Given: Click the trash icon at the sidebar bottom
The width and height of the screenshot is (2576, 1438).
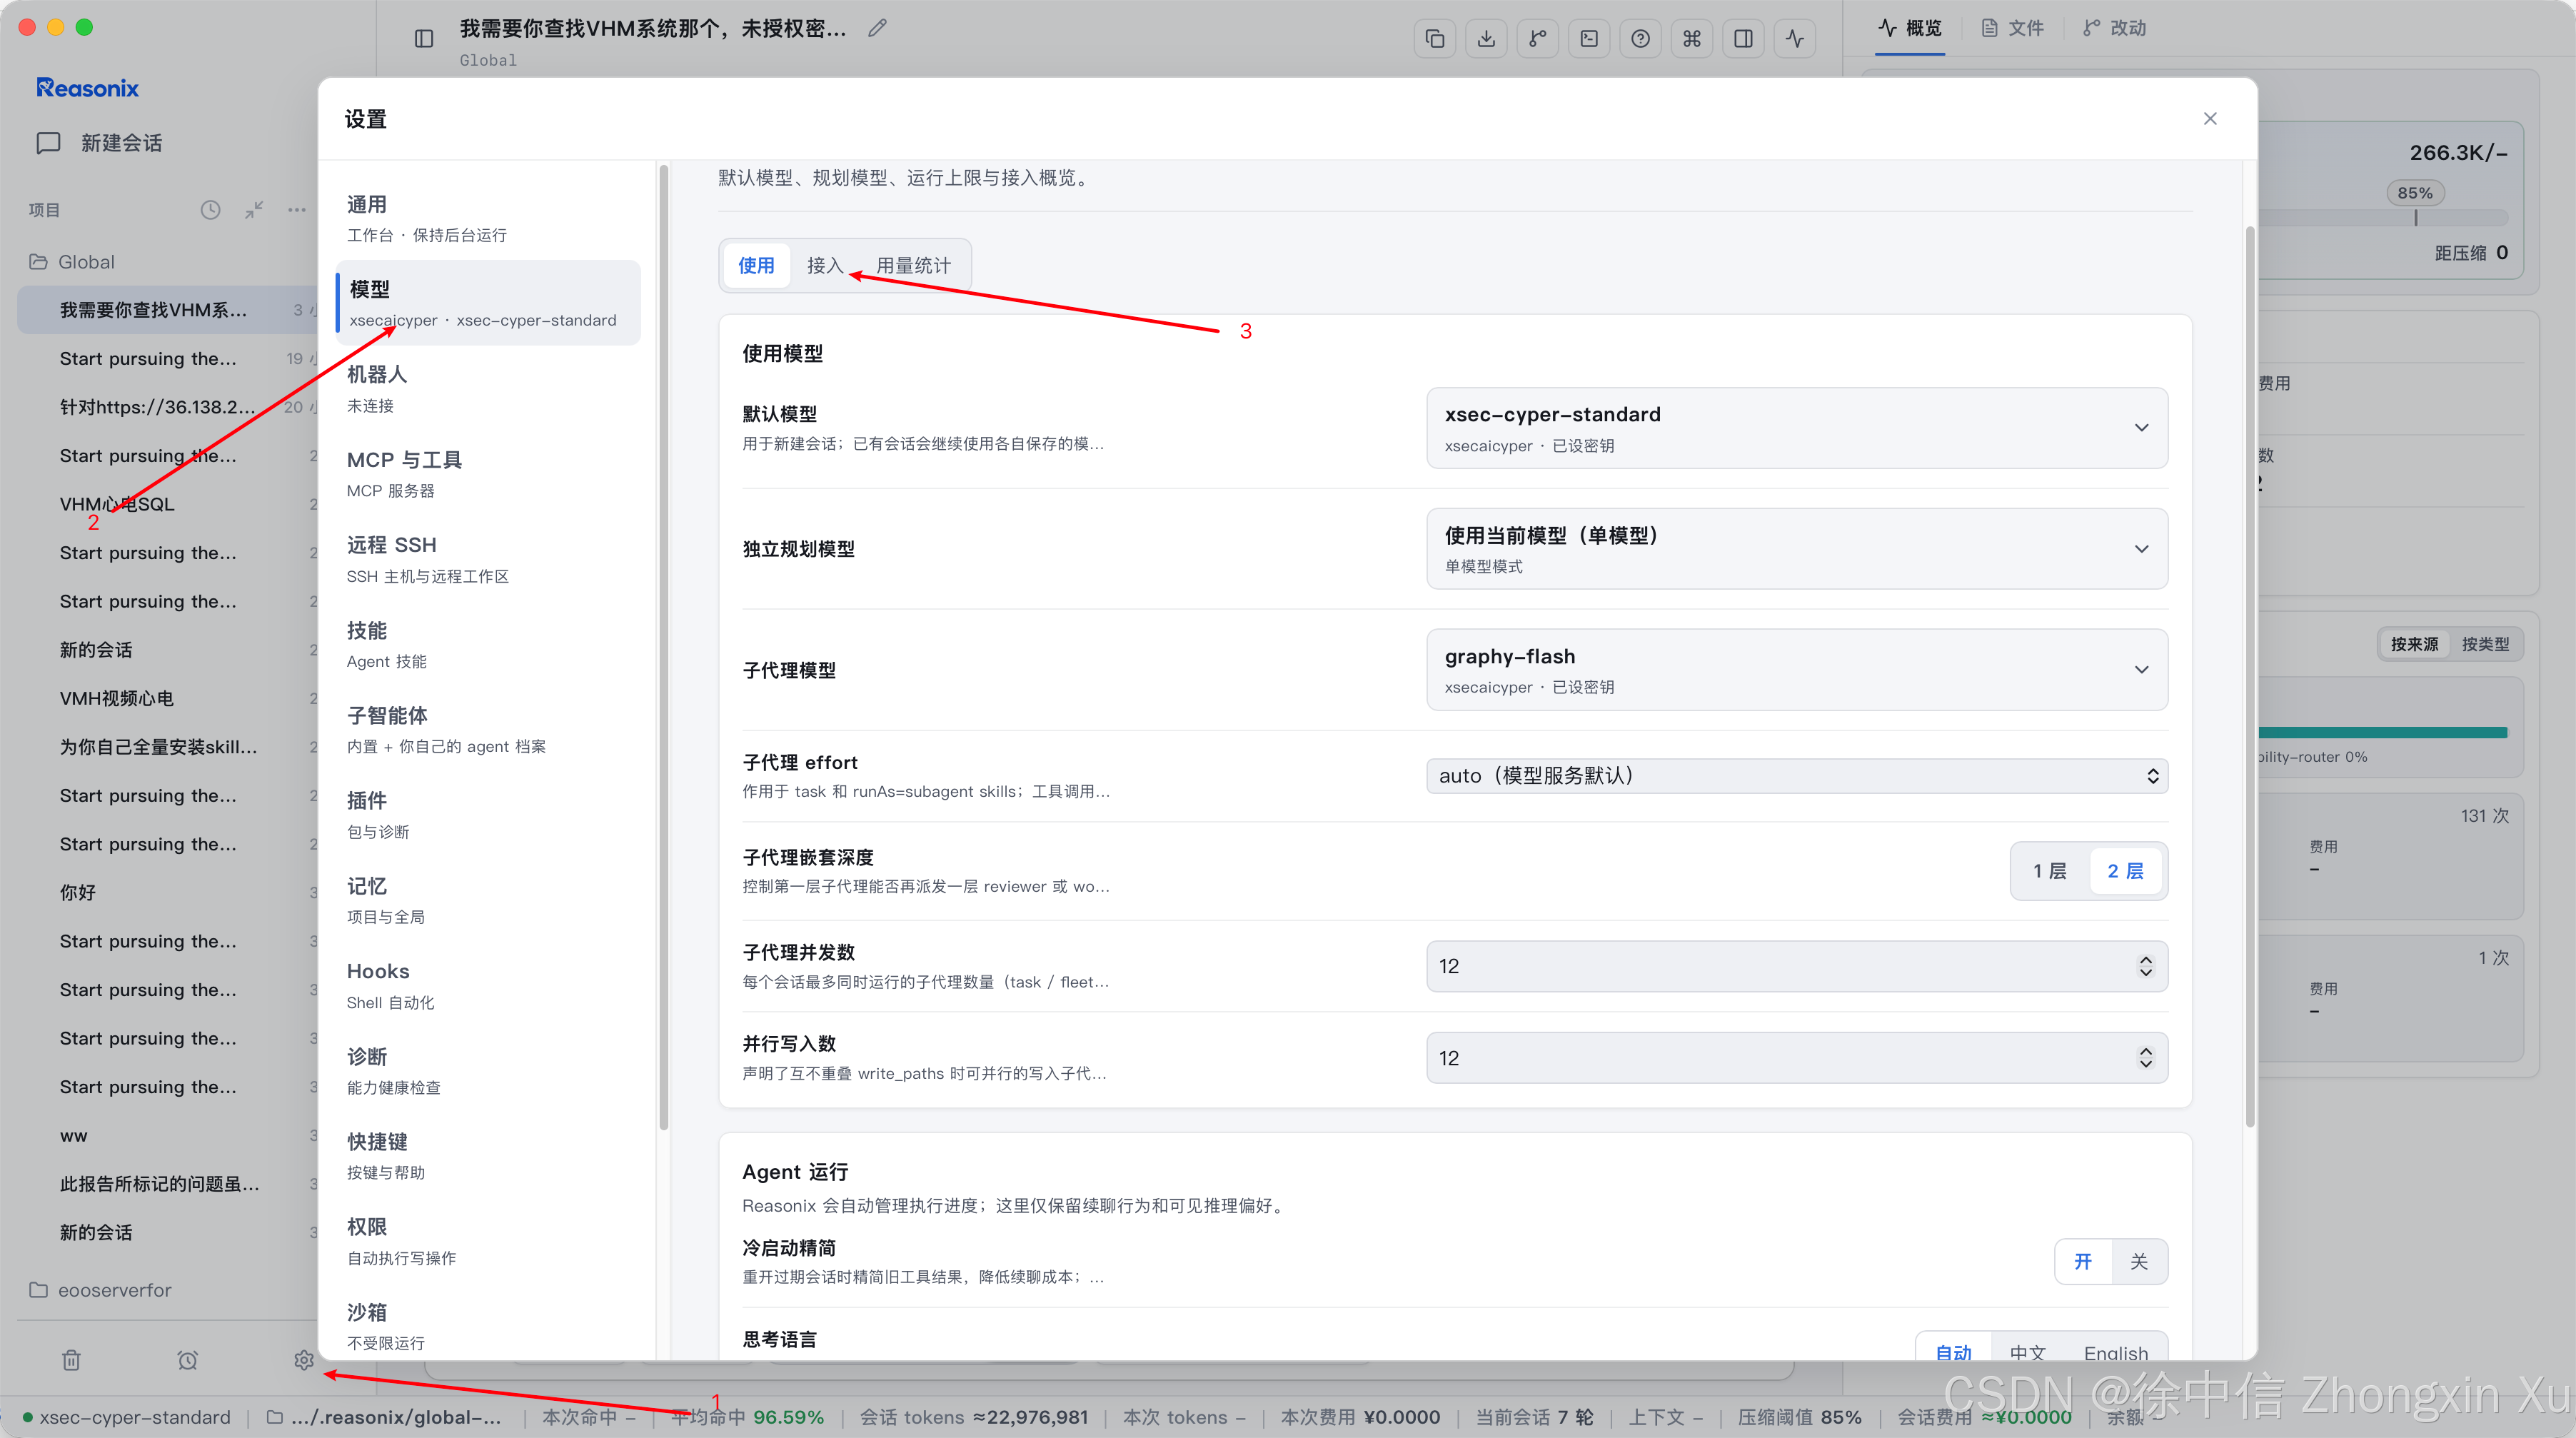Looking at the screenshot, I should (71, 1360).
